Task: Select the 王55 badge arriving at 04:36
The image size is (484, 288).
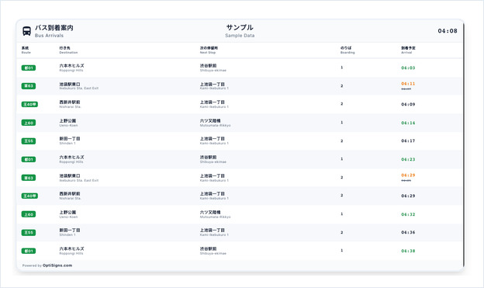Action: tap(29, 232)
